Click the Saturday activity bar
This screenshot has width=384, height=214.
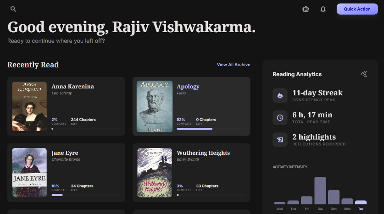point(320,191)
